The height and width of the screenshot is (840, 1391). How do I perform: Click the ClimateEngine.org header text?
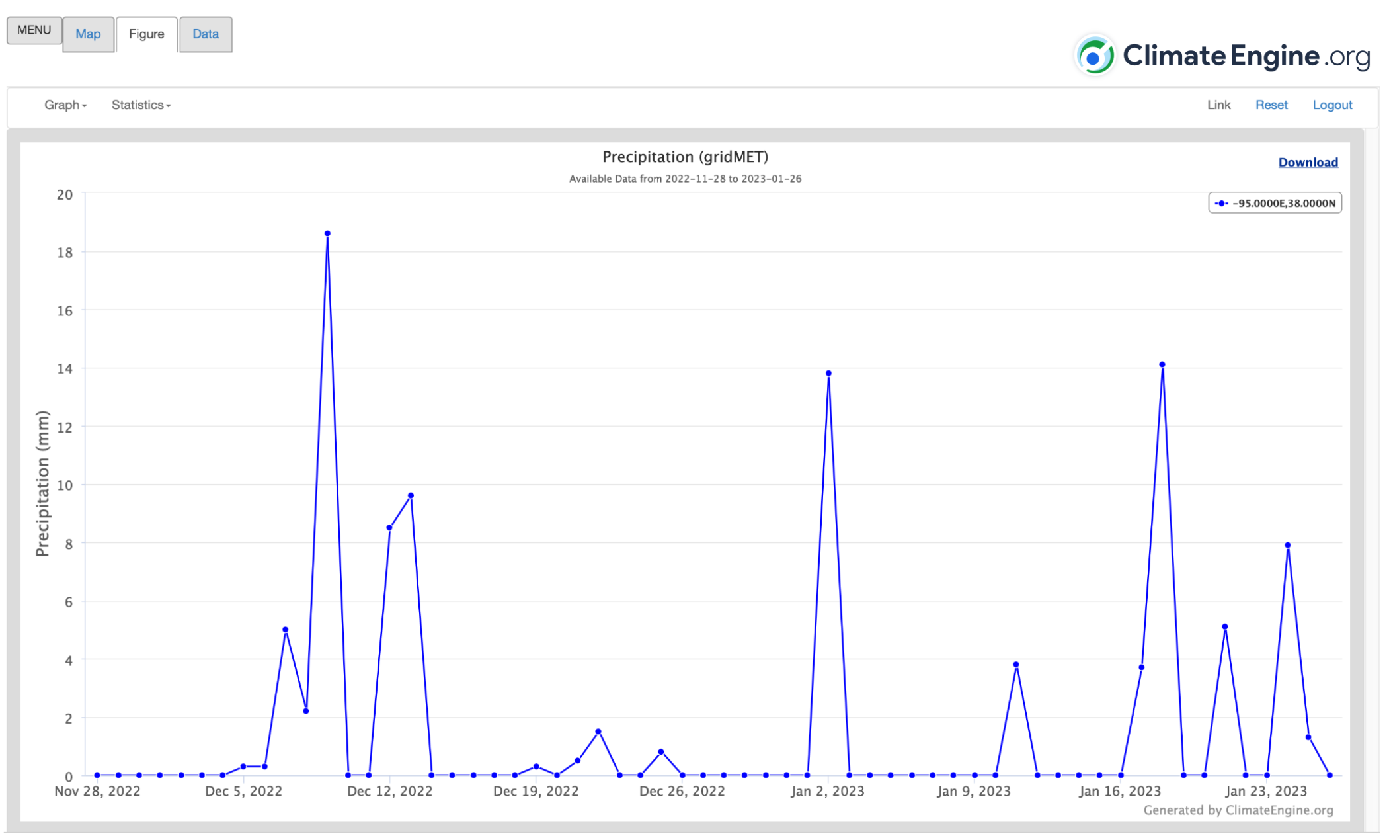pos(1246,56)
